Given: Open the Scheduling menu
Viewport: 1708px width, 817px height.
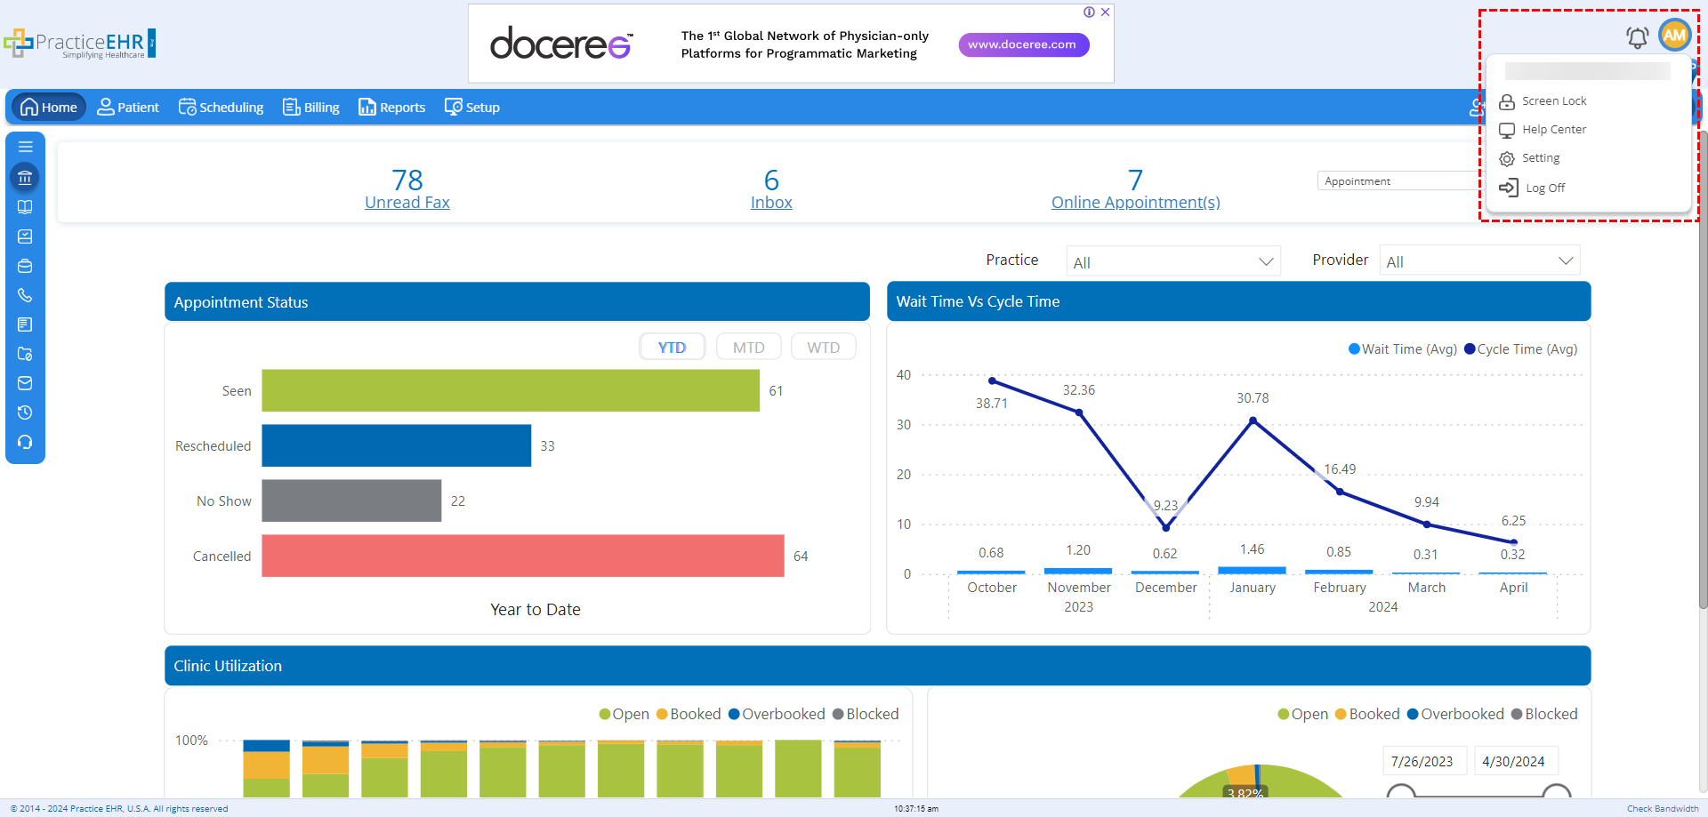Looking at the screenshot, I should coord(222,108).
